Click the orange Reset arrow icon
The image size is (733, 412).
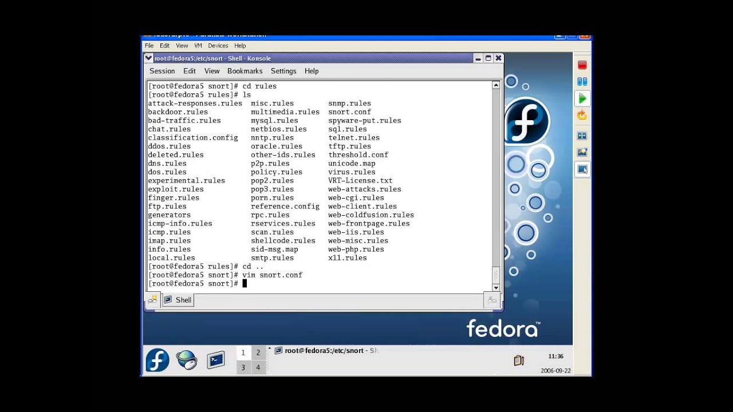pos(582,116)
